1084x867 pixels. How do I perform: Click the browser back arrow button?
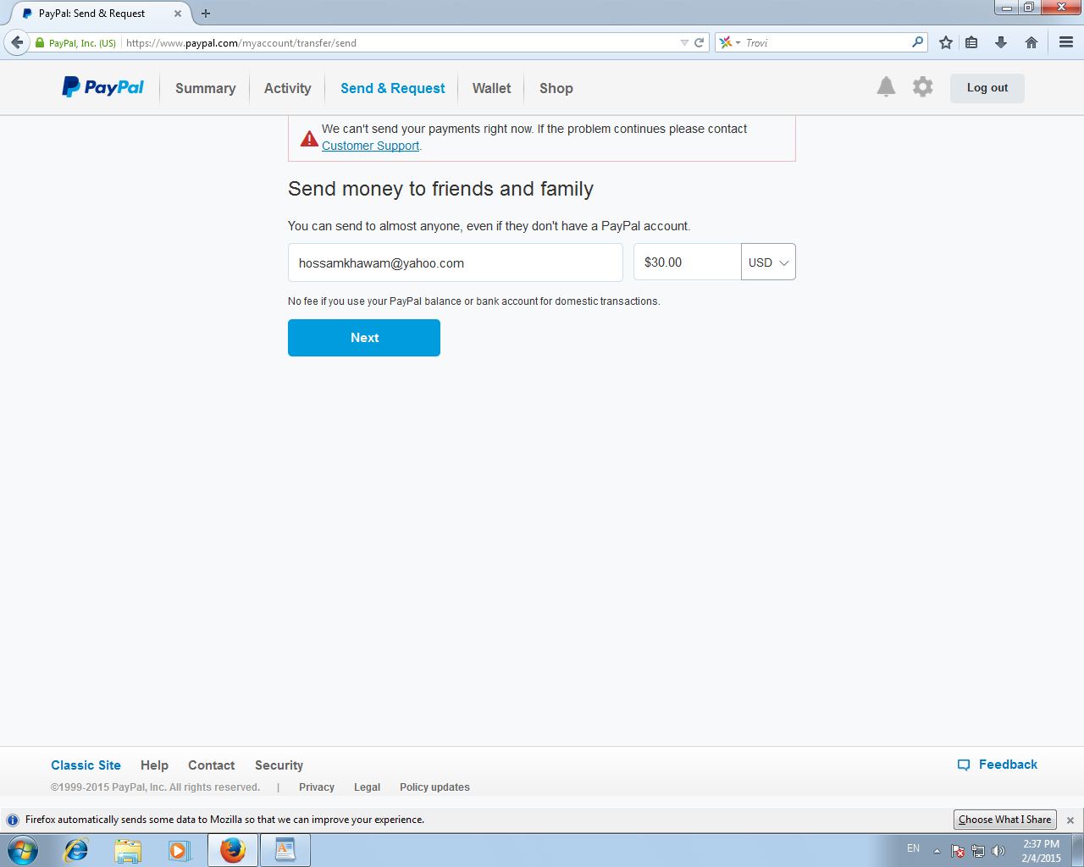17,42
